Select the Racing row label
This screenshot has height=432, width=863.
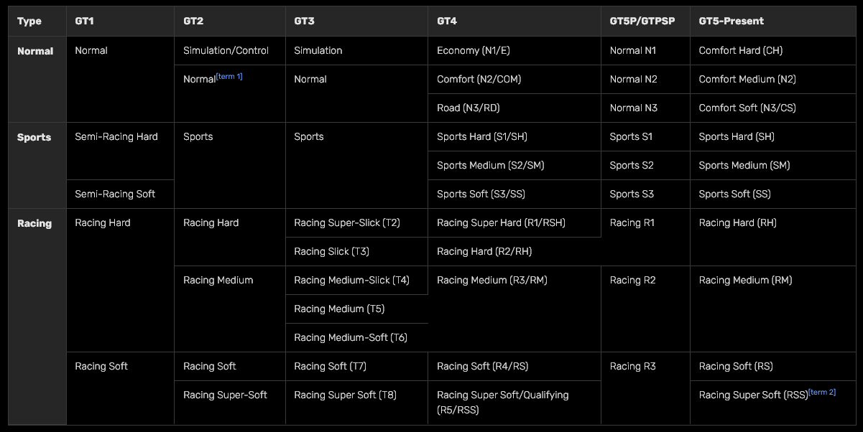(x=33, y=222)
